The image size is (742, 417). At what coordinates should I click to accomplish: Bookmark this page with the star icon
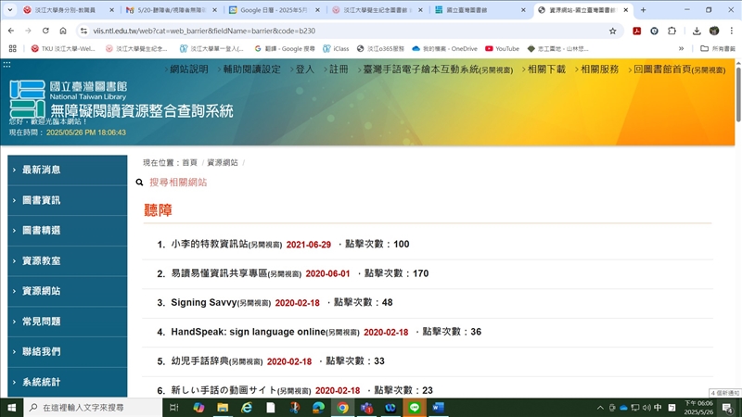tap(613, 31)
